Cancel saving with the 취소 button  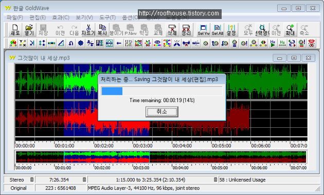pos(162,112)
